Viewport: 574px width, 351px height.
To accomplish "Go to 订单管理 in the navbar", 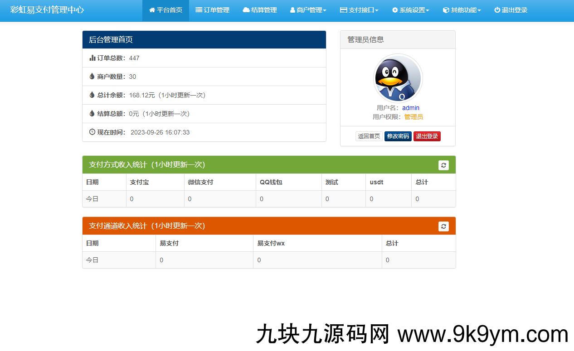I will click(x=212, y=10).
